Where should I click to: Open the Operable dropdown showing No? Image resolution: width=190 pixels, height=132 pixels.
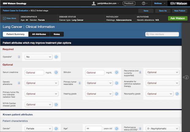pos(39,57)
